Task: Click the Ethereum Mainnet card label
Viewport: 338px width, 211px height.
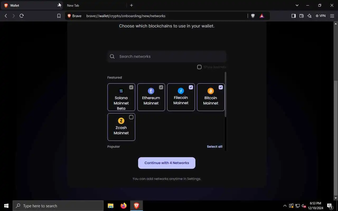Action: click(x=151, y=100)
